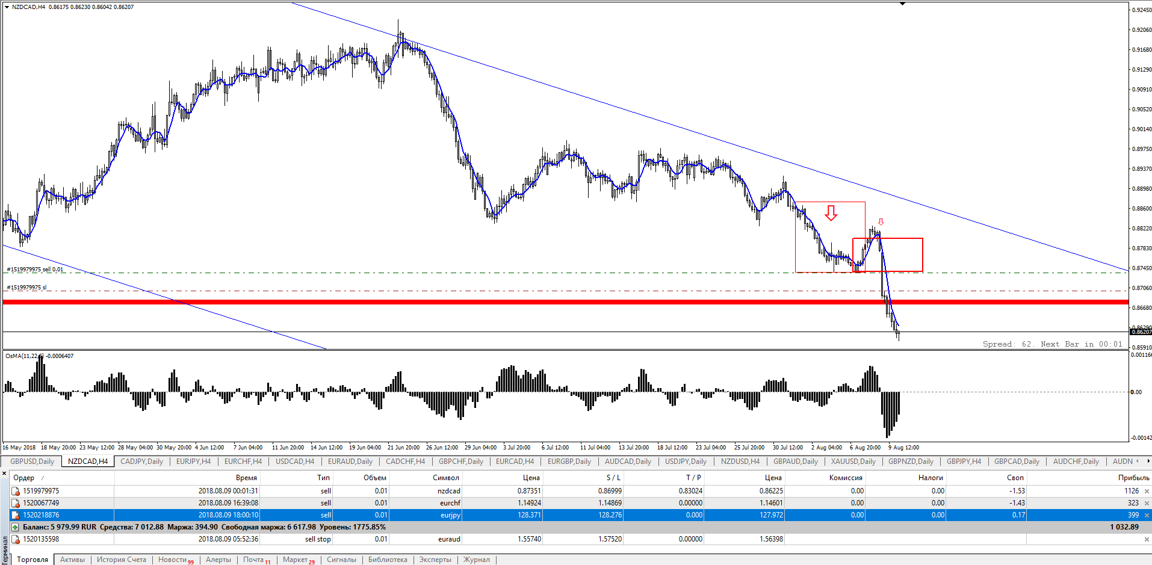Open the Сигналы terminal tab

point(341,560)
